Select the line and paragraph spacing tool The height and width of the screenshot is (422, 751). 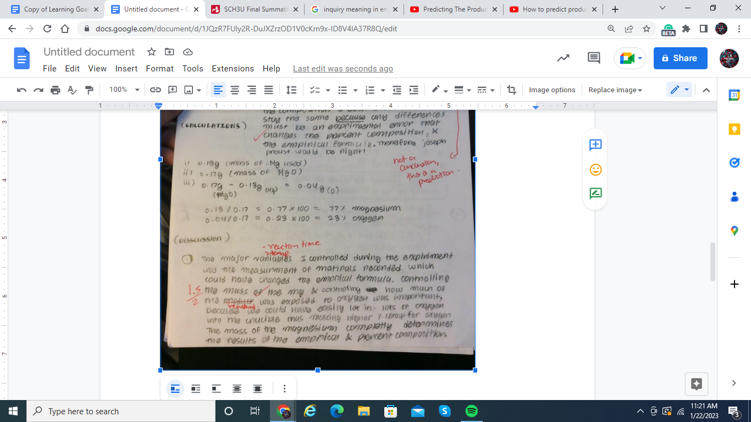[291, 90]
